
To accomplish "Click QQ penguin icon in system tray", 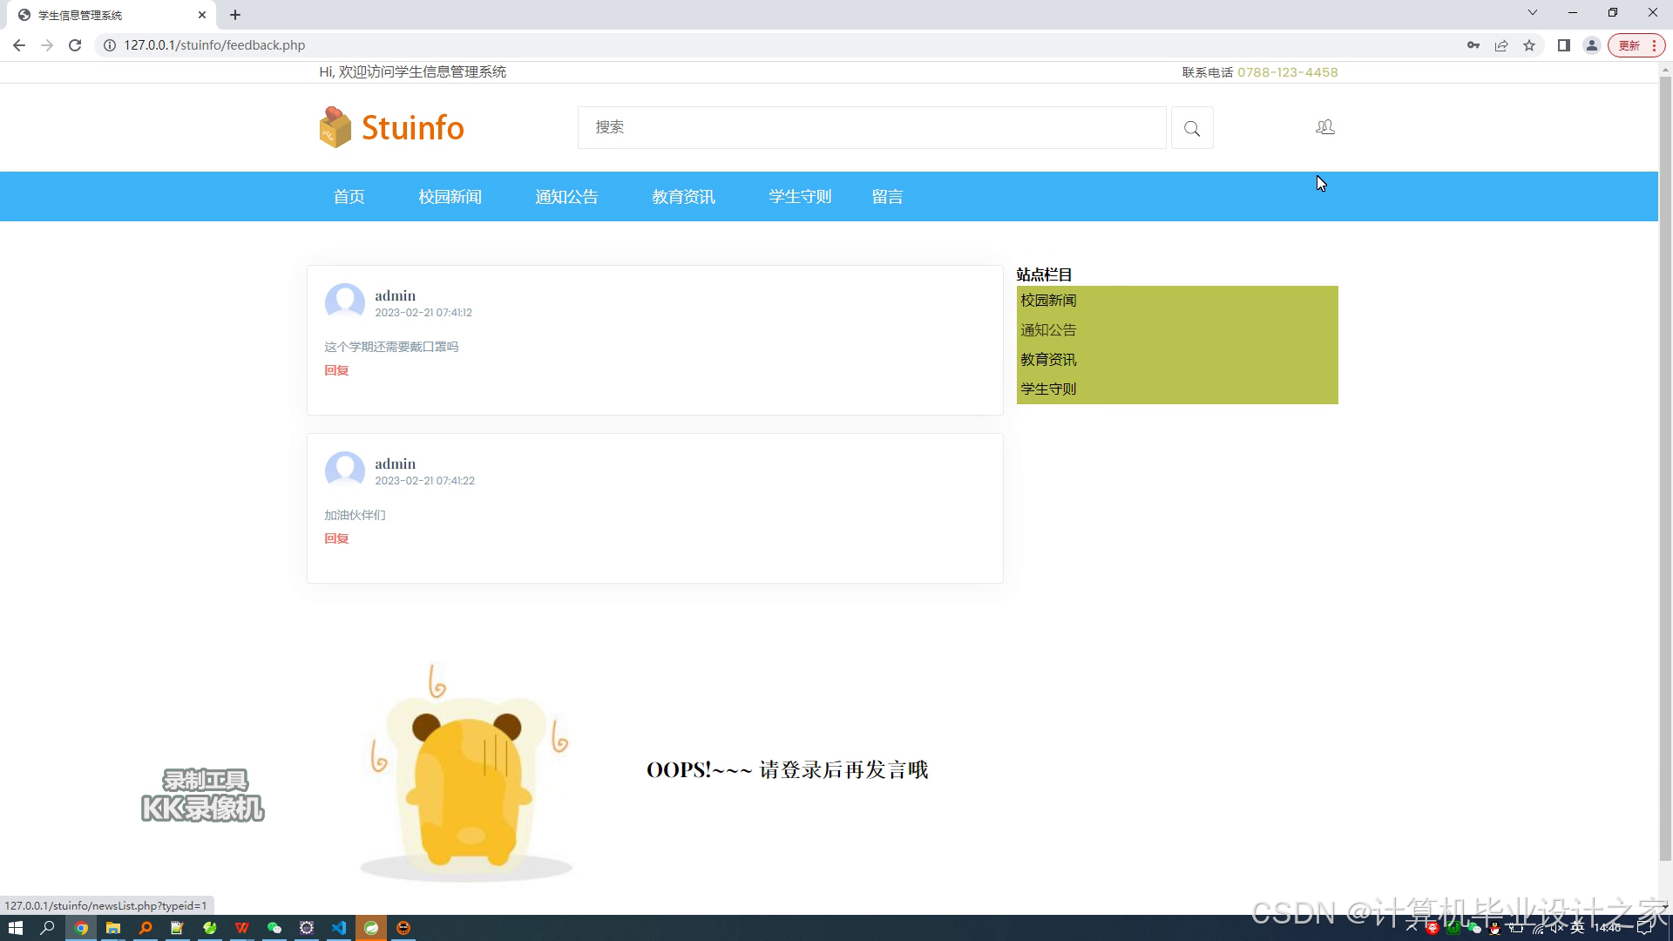I will pos(1495,928).
